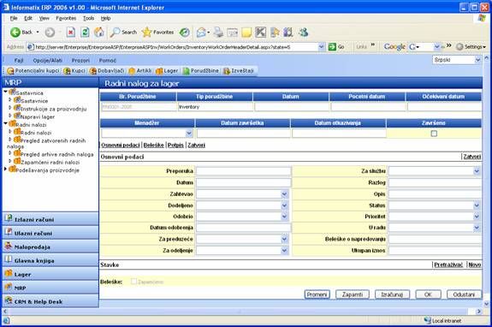The width and height of the screenshot is (492, 327).
Task: Click the Odustani button
Action: pos(464,294)
